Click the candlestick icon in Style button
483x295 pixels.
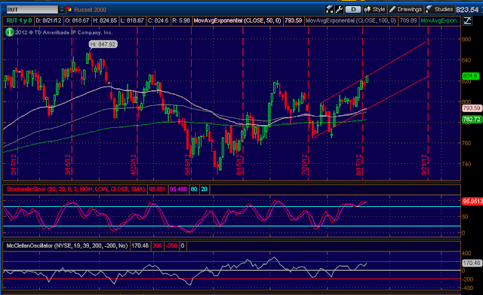click(x=368, y=10)
